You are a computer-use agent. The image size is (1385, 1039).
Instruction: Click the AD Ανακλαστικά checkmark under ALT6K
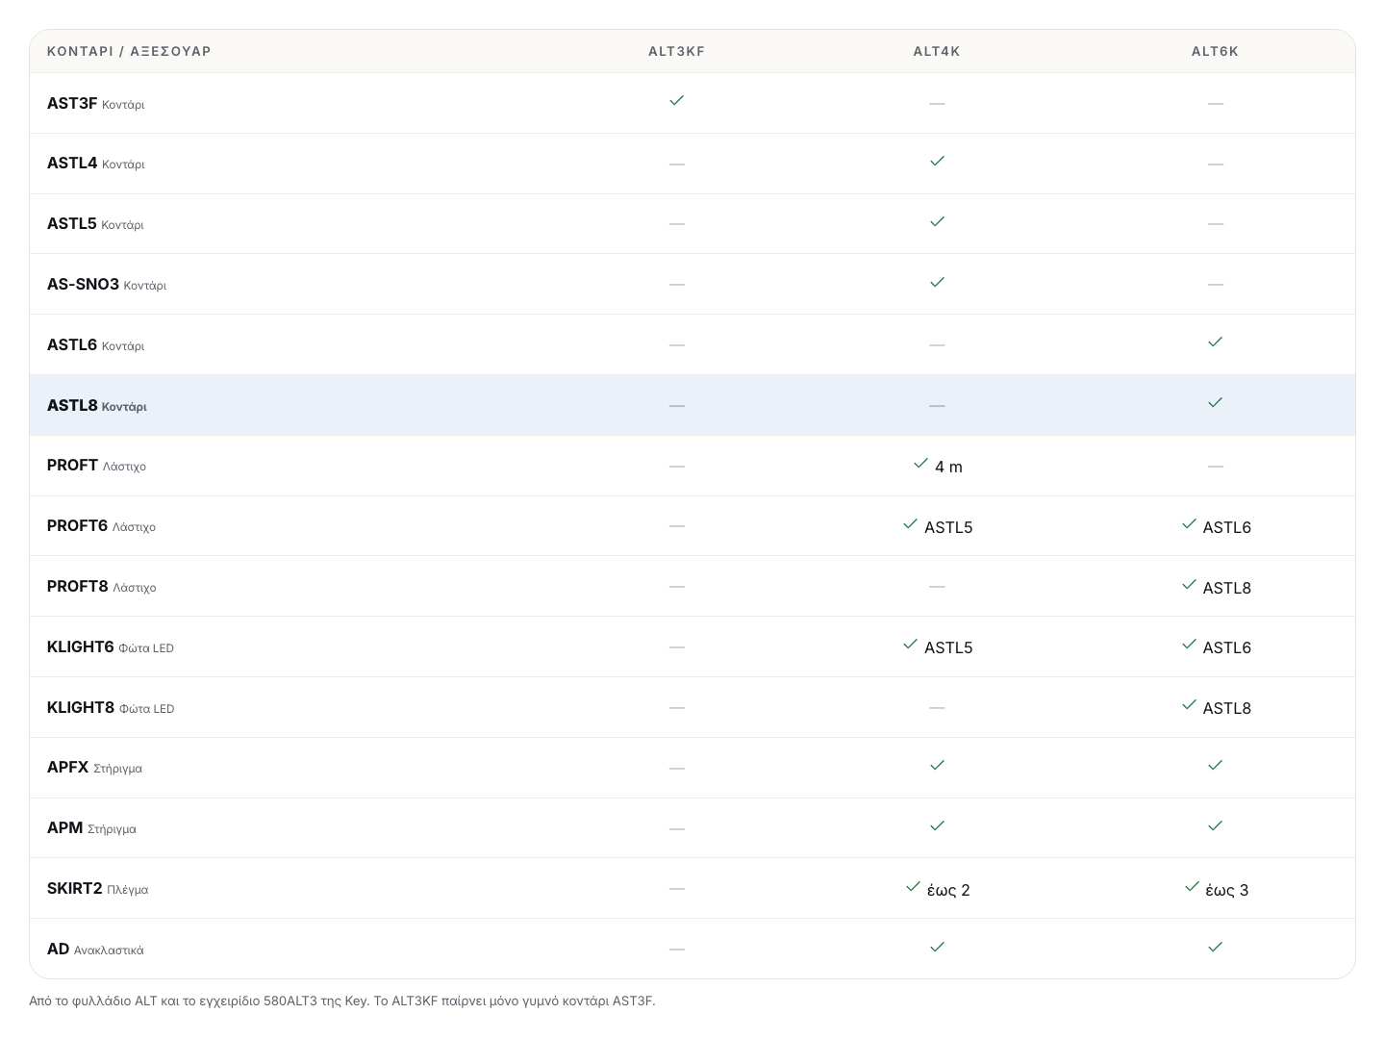[x=1216, y=947]
